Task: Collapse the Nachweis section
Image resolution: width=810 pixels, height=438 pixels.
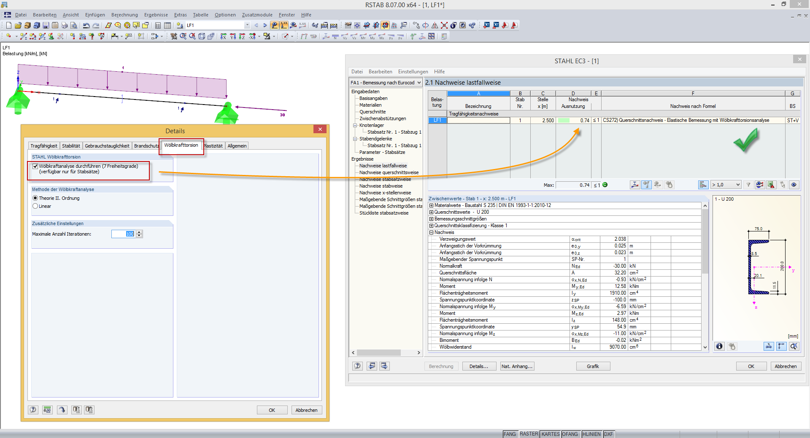Action: click(x=431, y=232)
